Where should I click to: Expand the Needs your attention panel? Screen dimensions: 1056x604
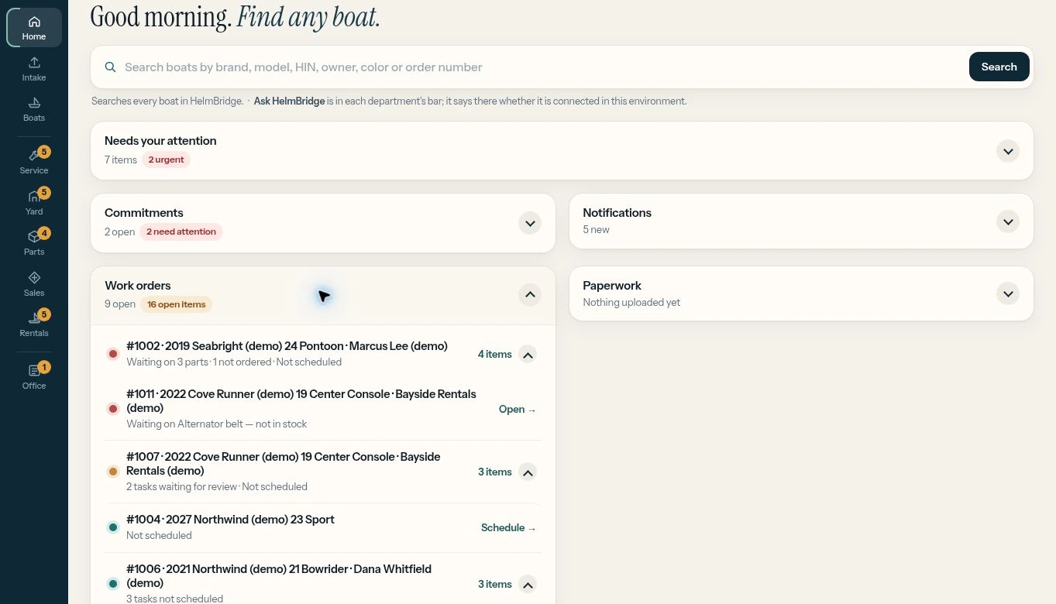[1008, 151]
